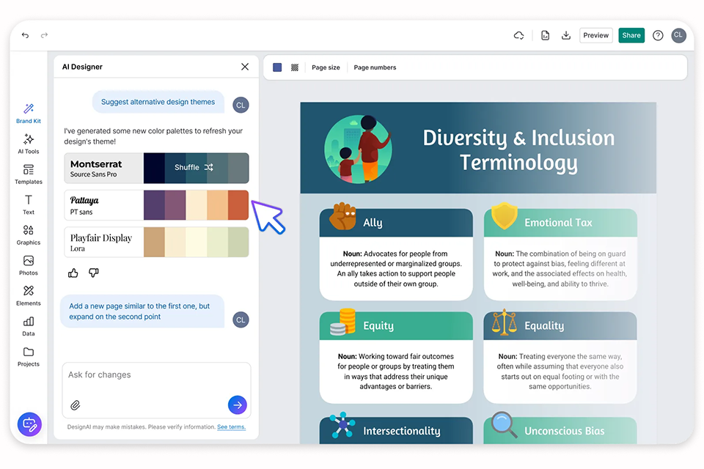Screen dimensions: 704x469
Task: Click the 'I've generated some new color palettes' reply
Action: (153, 136)
